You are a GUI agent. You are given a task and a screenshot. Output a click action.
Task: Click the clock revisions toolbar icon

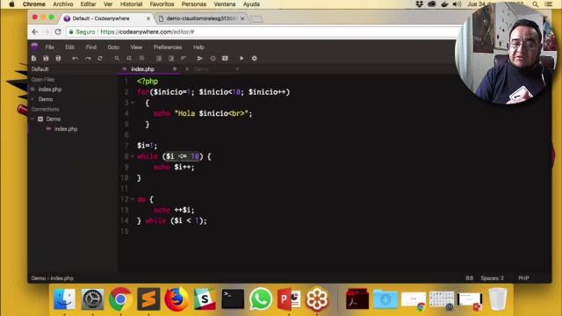(x=213, y=58)
